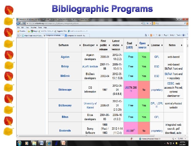Viewport: 195px width, 146px height.
Task: Switch to the login tab
Action: [x=32, y=35]
